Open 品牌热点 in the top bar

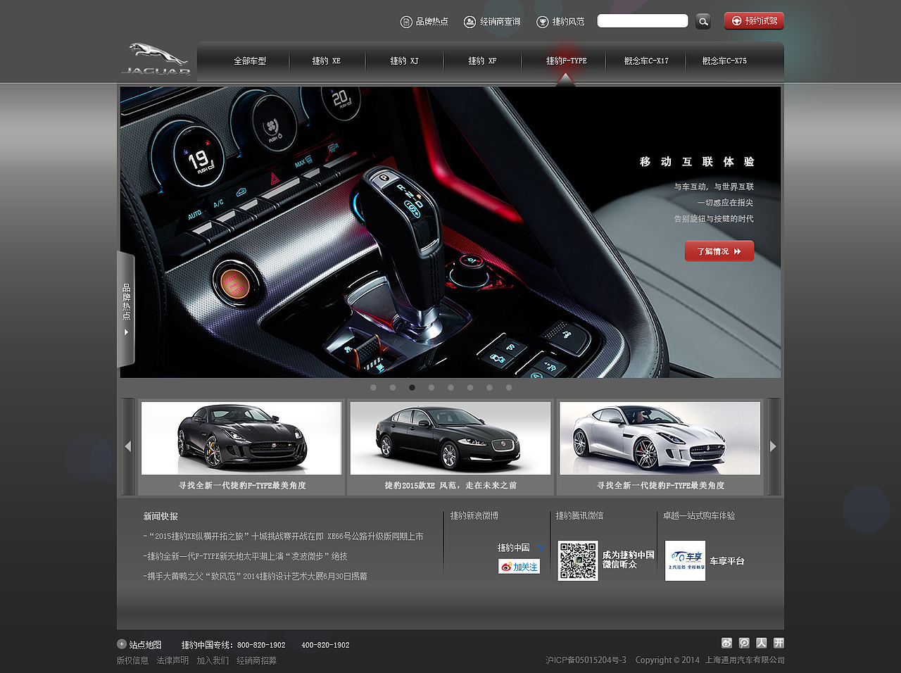click(x=424, y=22)
